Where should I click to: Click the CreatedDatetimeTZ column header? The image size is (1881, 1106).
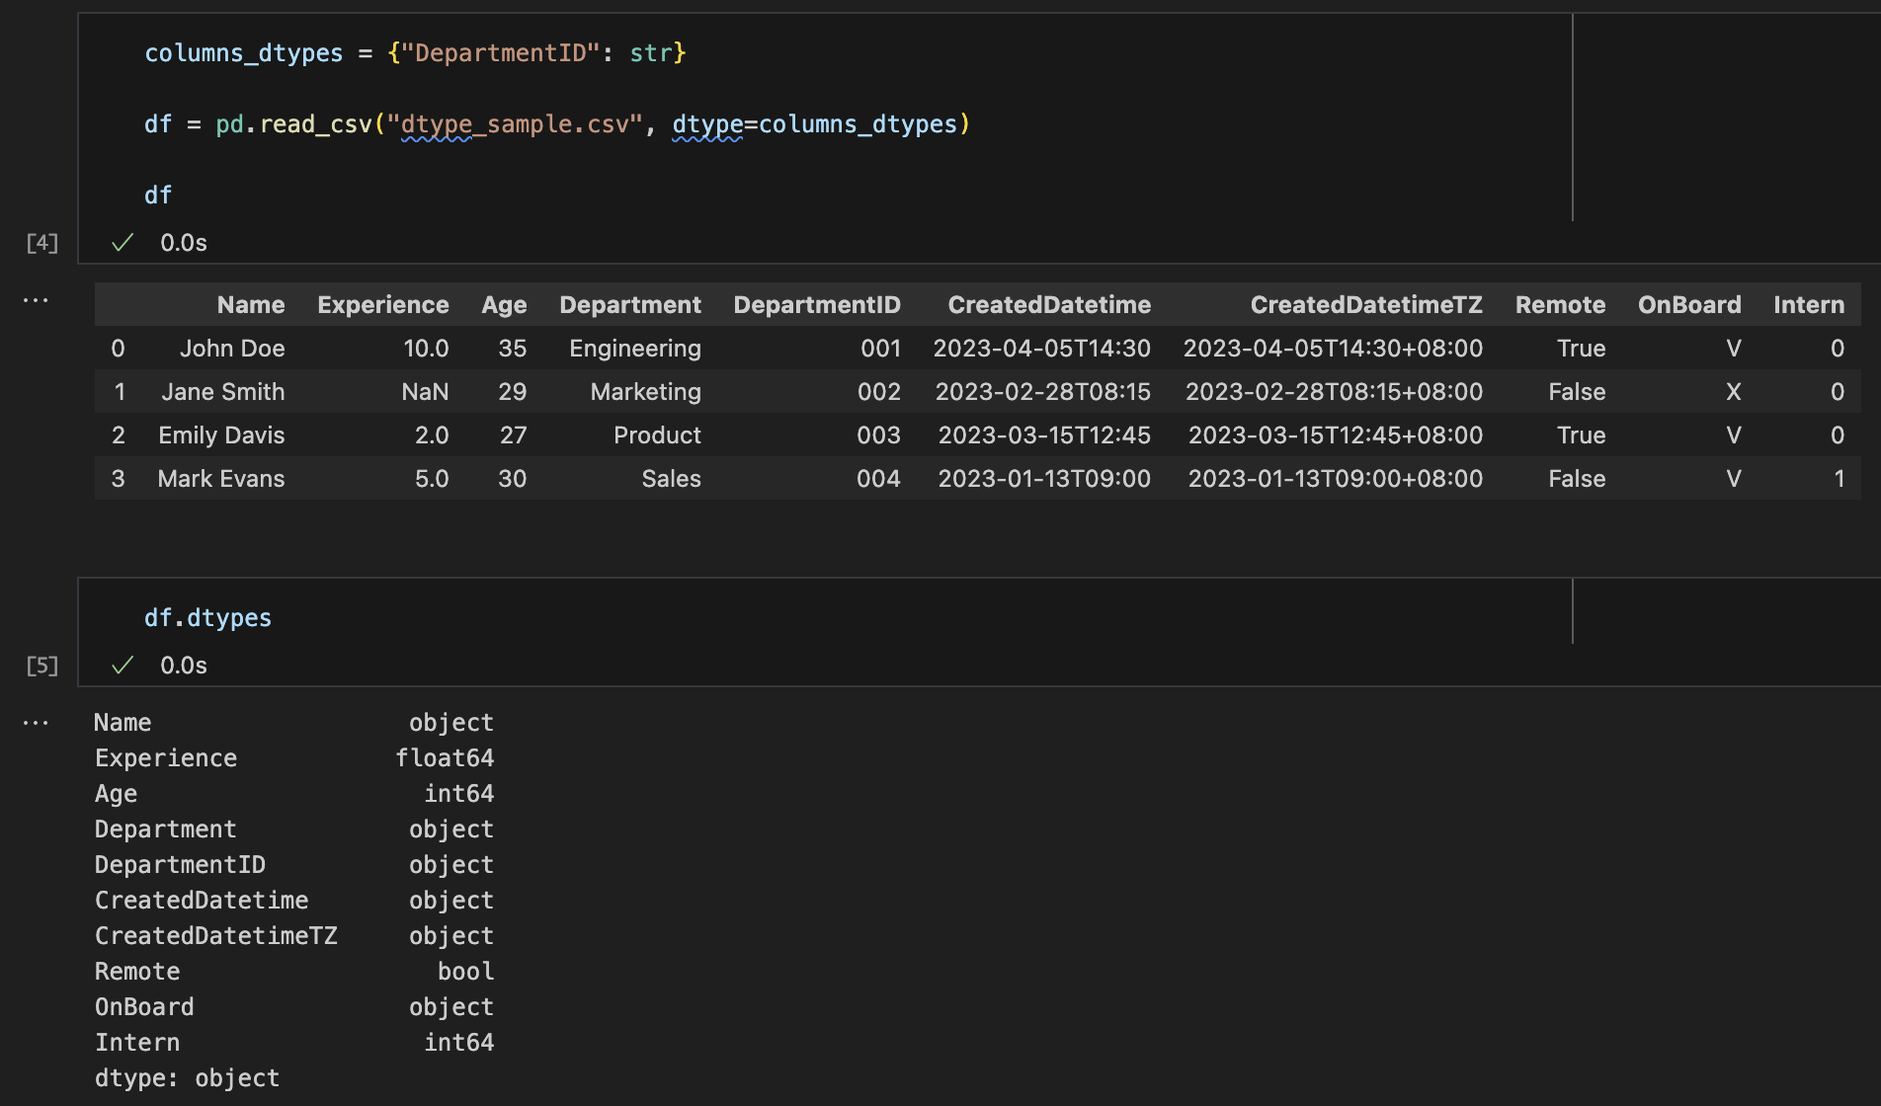pyautogui.click(x=1366, y=305)
